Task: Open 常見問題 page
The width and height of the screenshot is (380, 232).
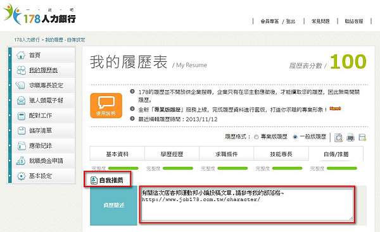Action: pos(320,21)
